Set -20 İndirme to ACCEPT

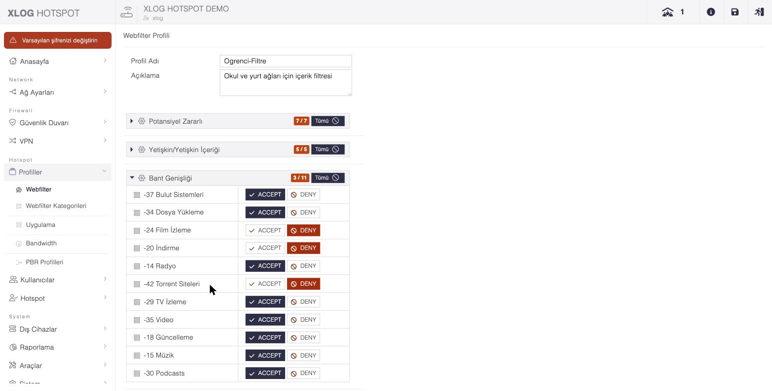coord(265,248)
